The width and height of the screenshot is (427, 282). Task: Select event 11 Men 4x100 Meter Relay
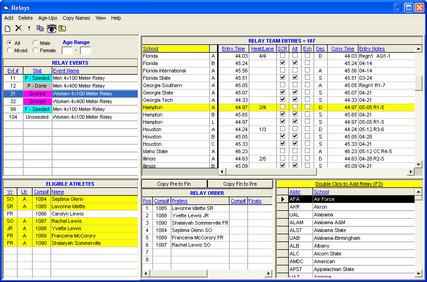pyautogui.click(x=71, y=78)
